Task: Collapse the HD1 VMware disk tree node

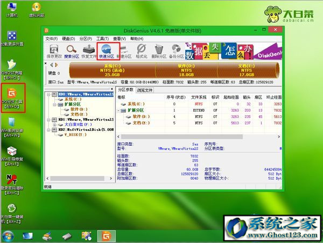Action: [x=48, y=120]
